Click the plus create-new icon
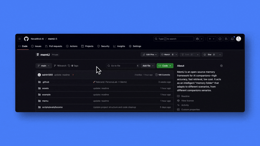This screenshot has height=146, width=260. point(210,39)
